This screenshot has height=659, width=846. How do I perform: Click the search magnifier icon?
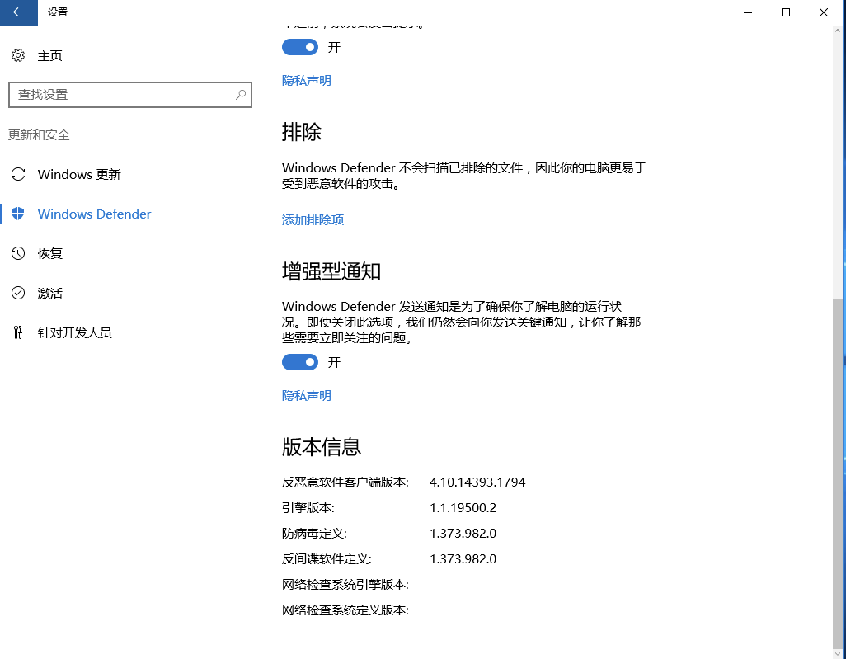pos(241,95)
